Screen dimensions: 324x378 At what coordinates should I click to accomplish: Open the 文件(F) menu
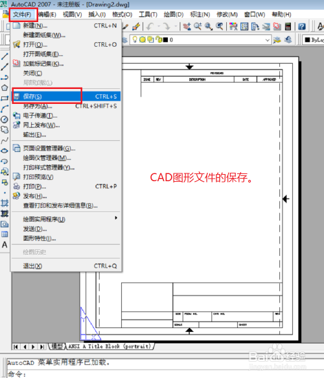22,14
